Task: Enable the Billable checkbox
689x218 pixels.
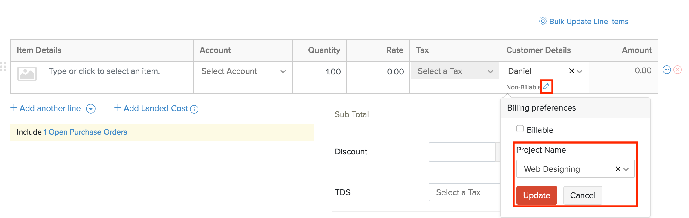Action: [520, 129]
